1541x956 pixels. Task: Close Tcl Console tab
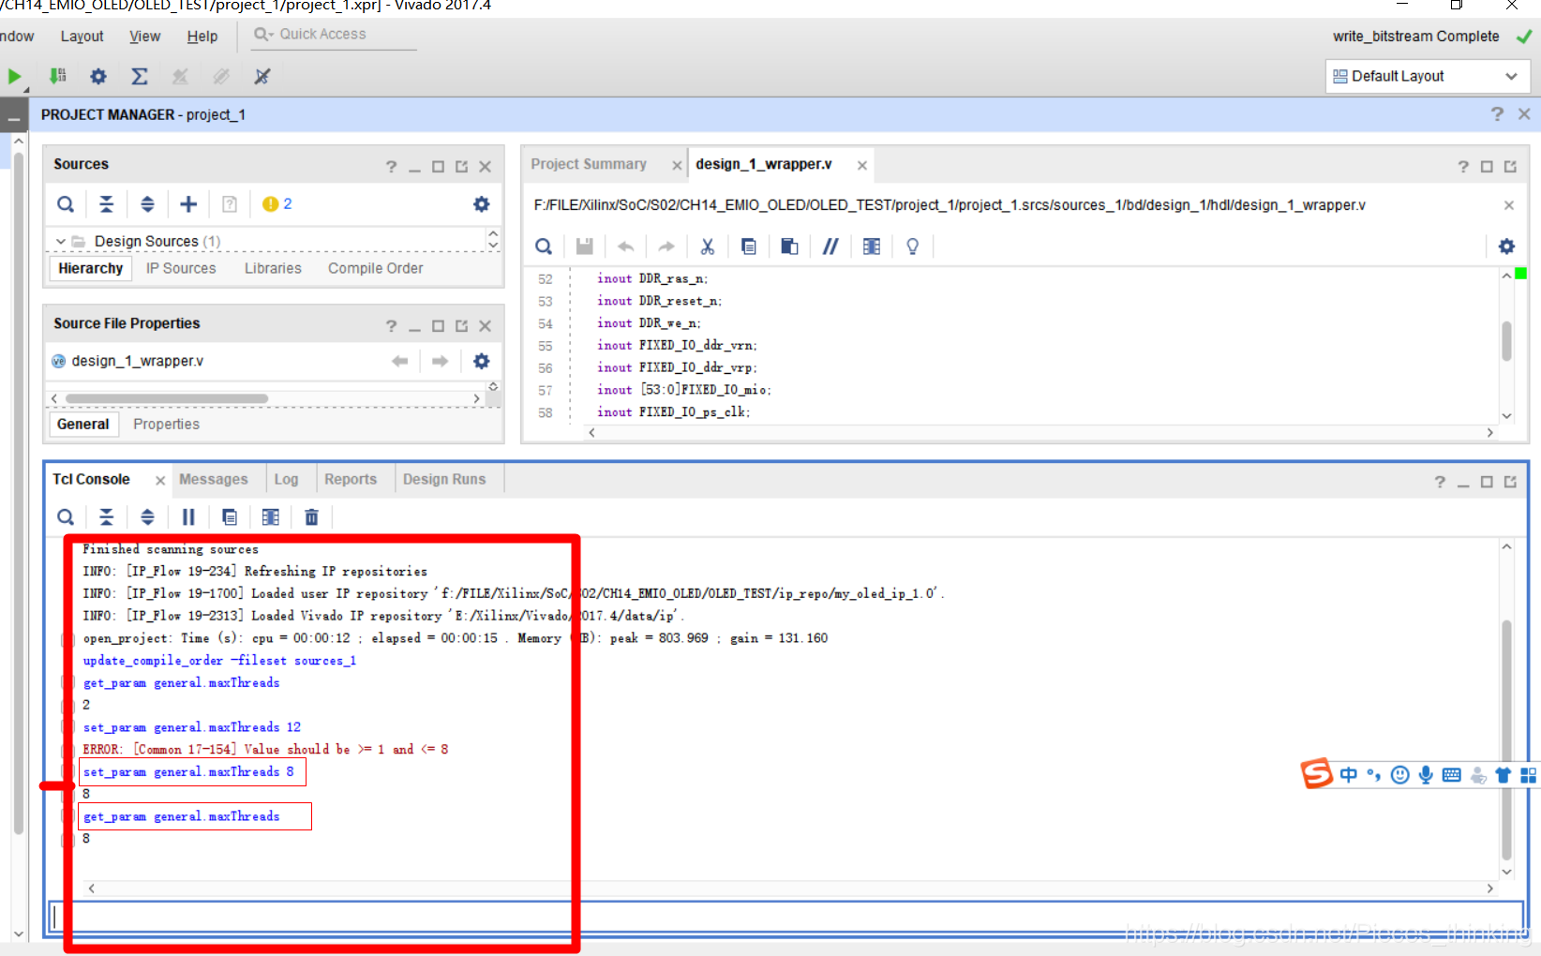click(x=160, y=480)
